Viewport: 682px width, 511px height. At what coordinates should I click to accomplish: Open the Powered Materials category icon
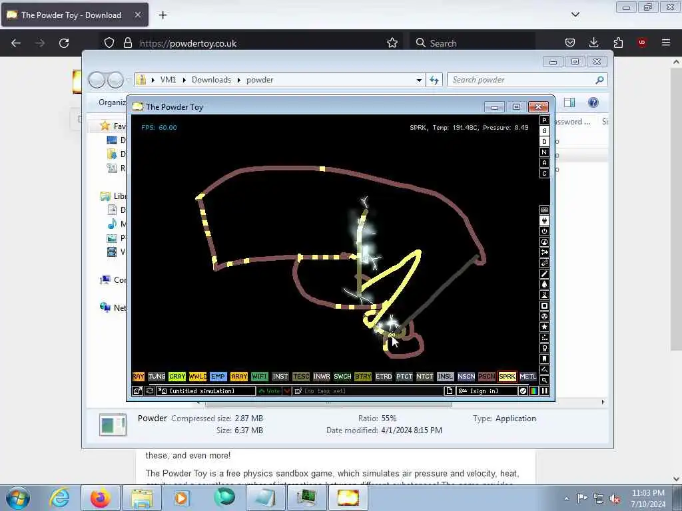click(544, 231)
